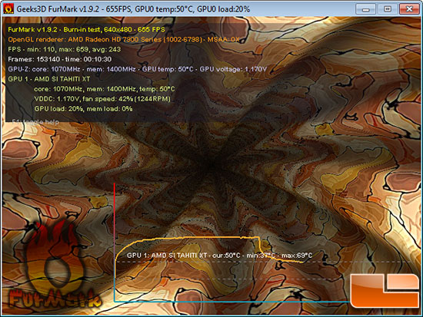Click the 'GPU load: 20%, mem load: 0%' line
Viewport: 423px width, 317px height.
click(83, 109)
